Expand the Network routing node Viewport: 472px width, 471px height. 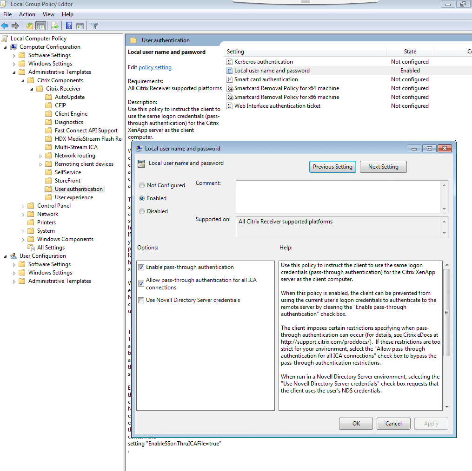coord(40,156)
